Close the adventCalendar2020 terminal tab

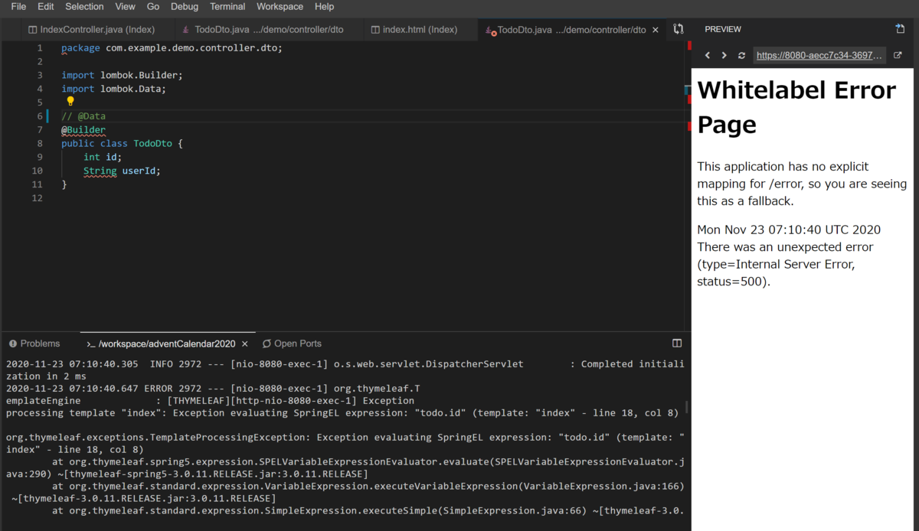click(x=245, y=344)
